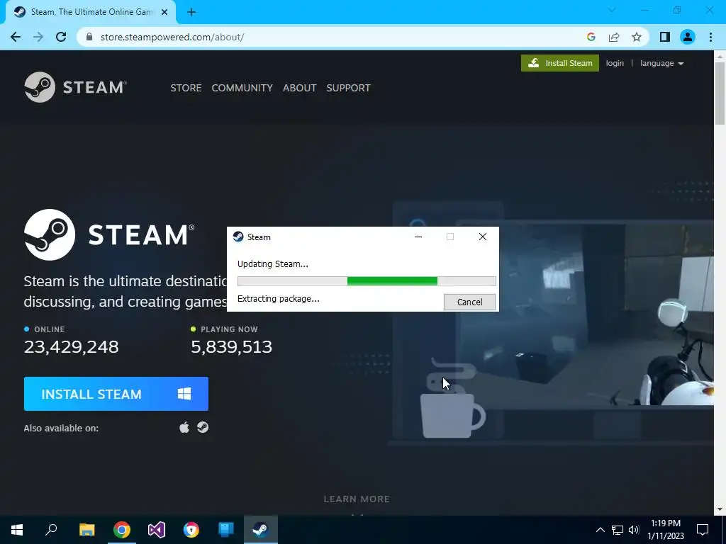Viewport: 726px width, 544px height.
Task: Click the ONLINE count 23,429,248
Action: (x=72, y=347)
